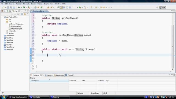Close the Navigator view tab

coord(19,11)
